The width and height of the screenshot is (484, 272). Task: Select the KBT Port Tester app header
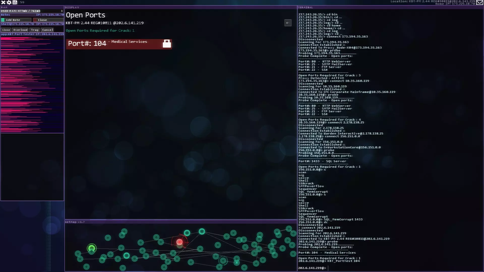pos(32,34)
